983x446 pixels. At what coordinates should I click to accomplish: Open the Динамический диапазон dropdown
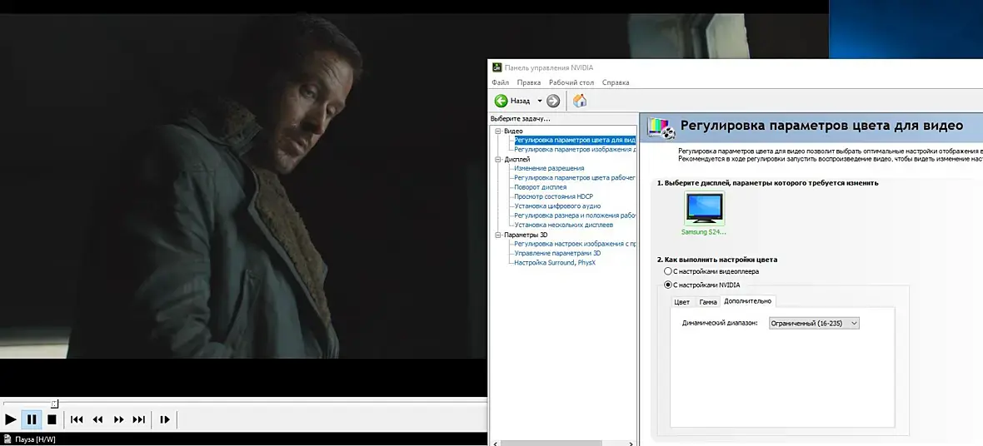814,323
